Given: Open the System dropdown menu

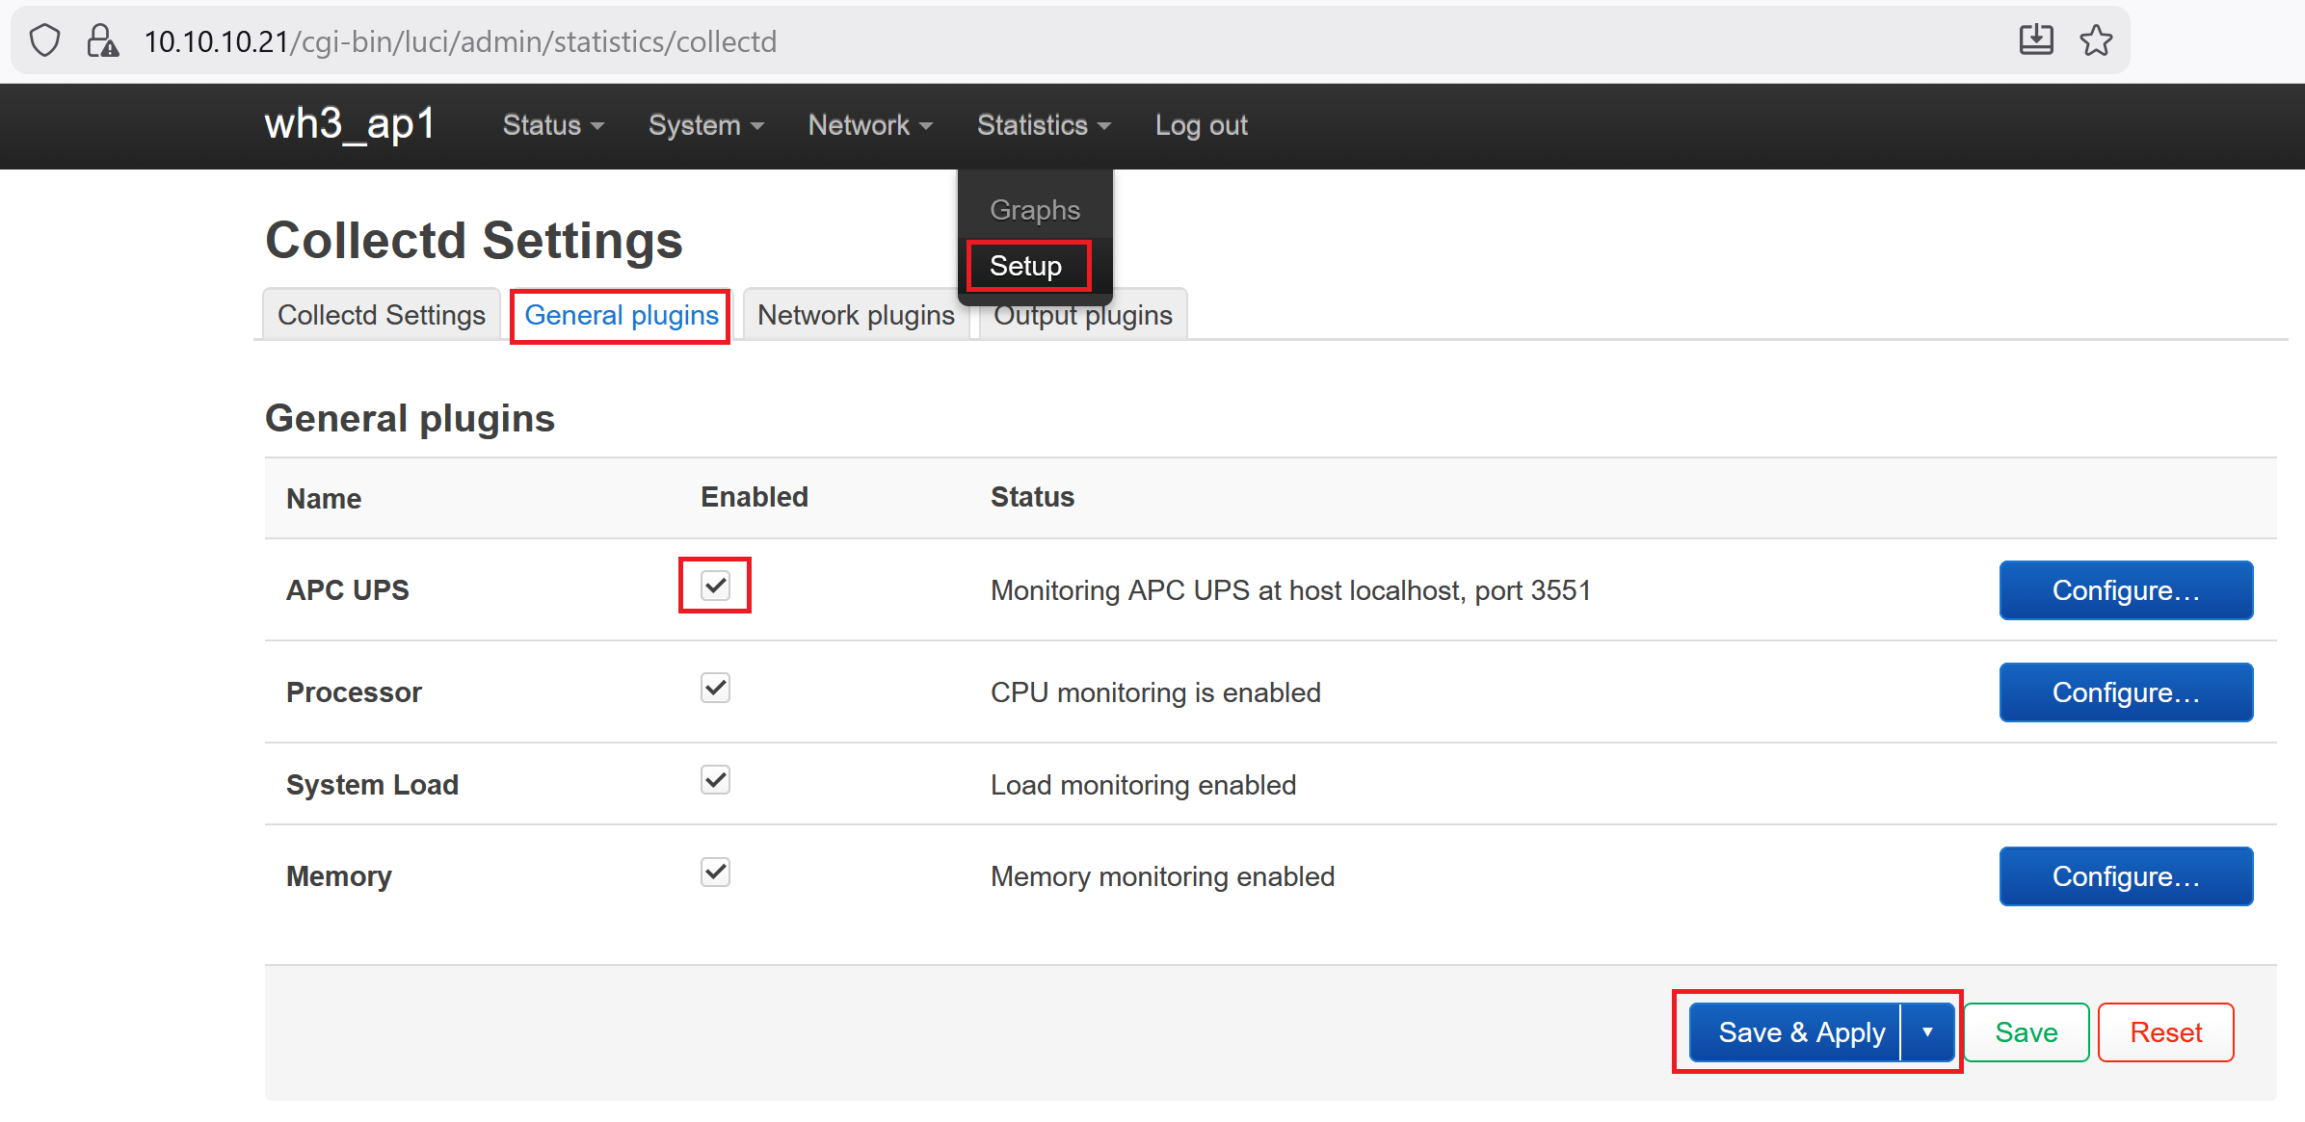Looking at the screenshot, I should pos(705,125).
